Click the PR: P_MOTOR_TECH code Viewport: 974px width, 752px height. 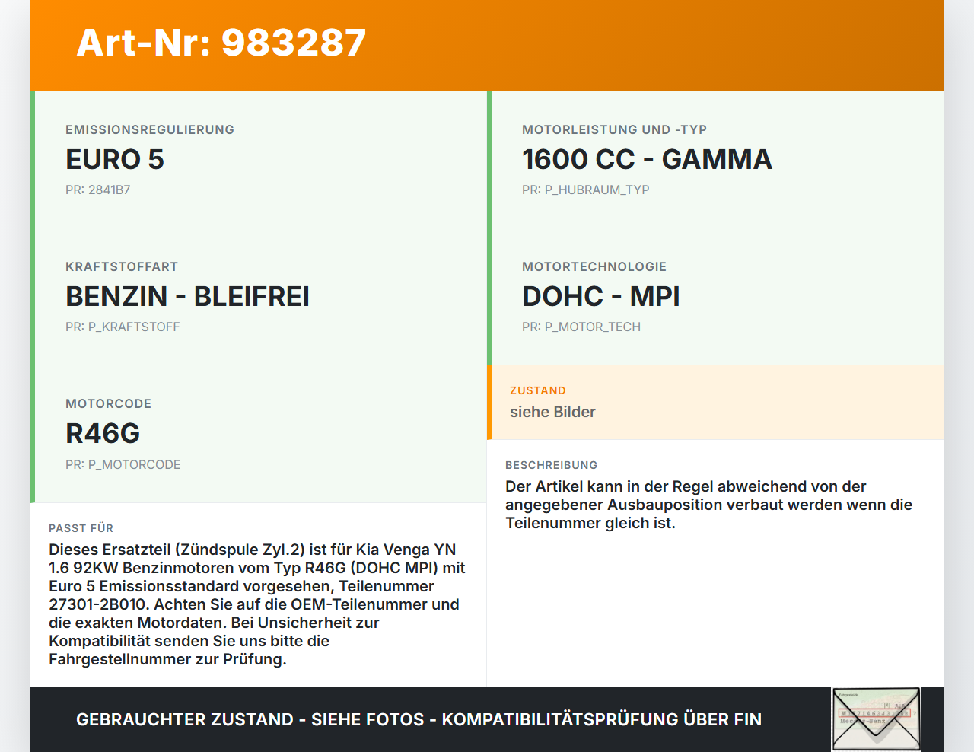(x=581, y=327)
